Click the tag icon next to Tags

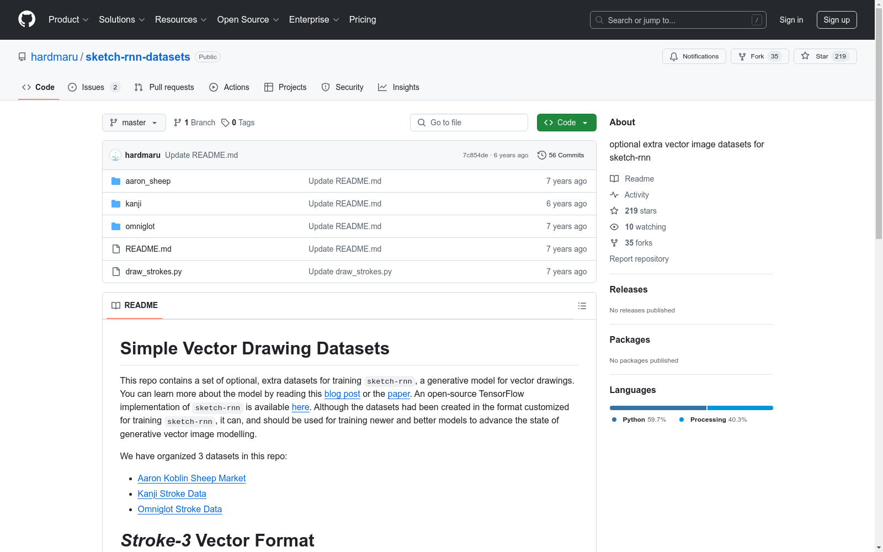225,123
